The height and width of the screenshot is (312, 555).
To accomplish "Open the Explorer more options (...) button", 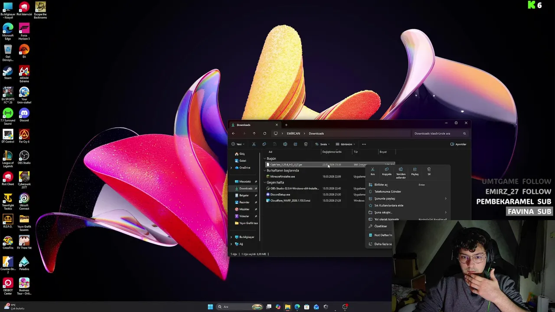I will 364,144.
